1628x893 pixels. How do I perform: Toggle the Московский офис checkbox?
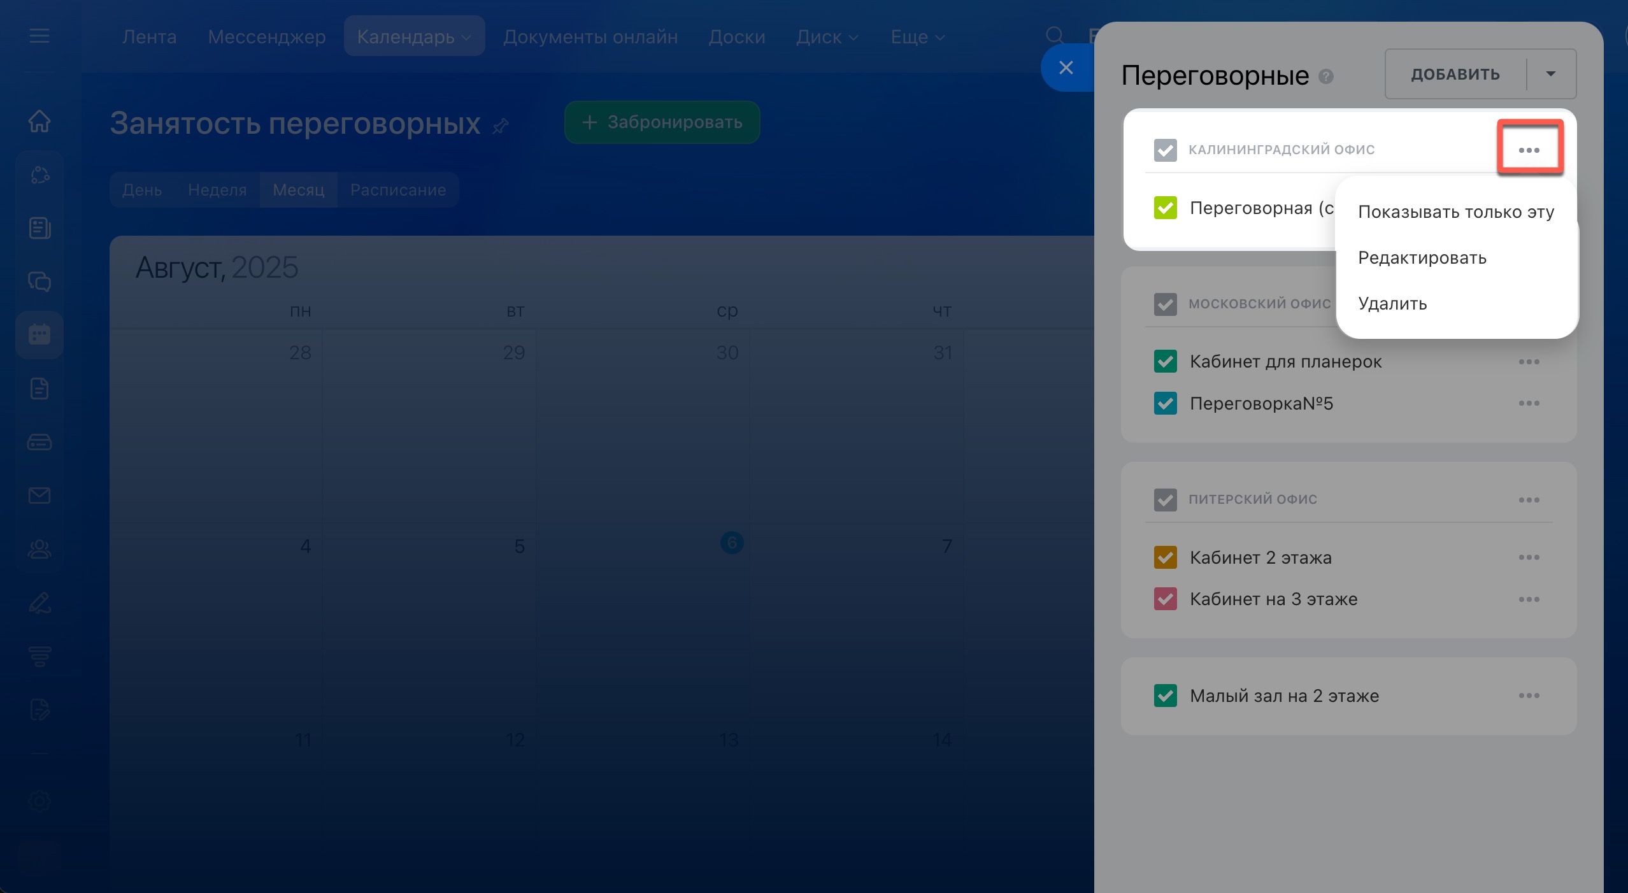[x=1166, y=304]
